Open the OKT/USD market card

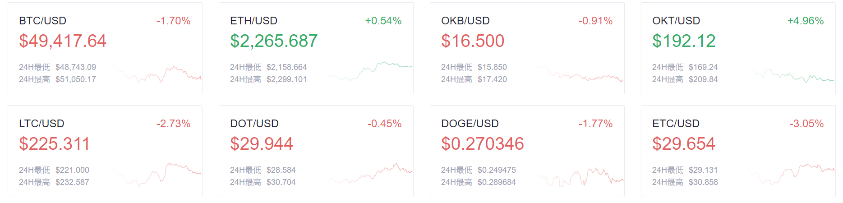[738, 48]
